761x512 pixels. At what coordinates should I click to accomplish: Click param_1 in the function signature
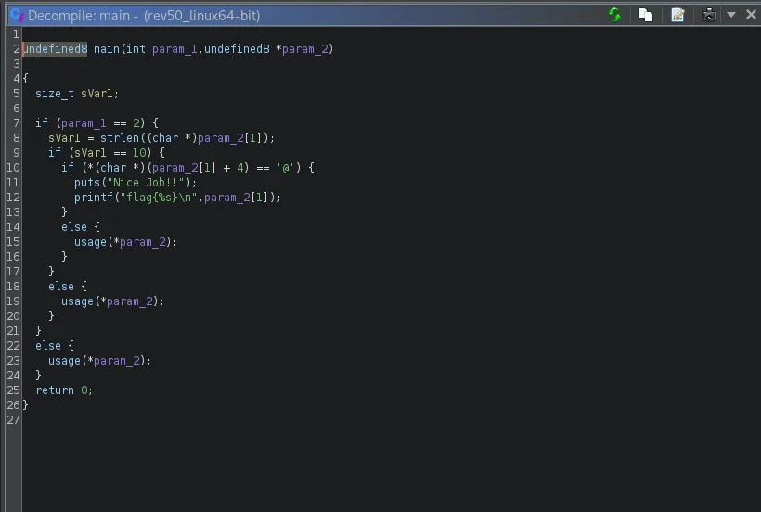[174, 49]
